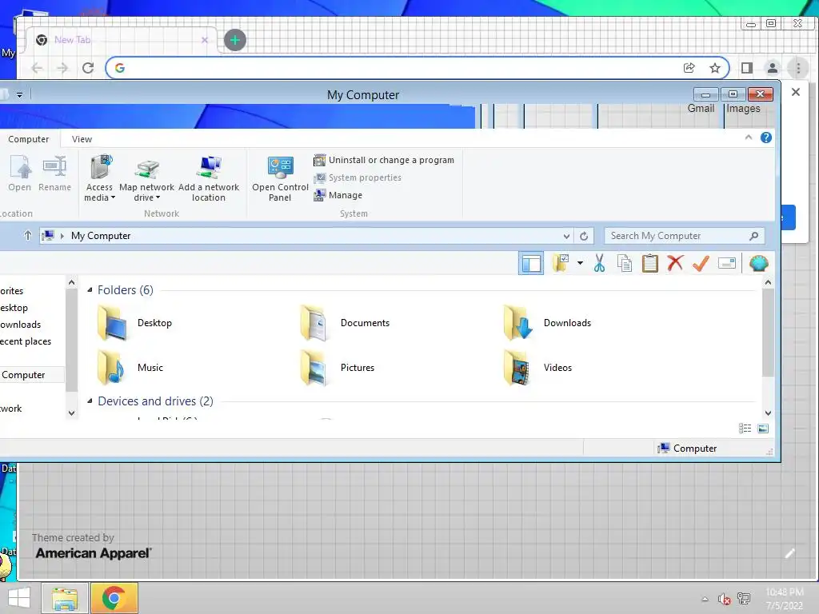Screen dimensions: 819x614
Task: Click the Chrome reload button
Action: pos(88,68)
